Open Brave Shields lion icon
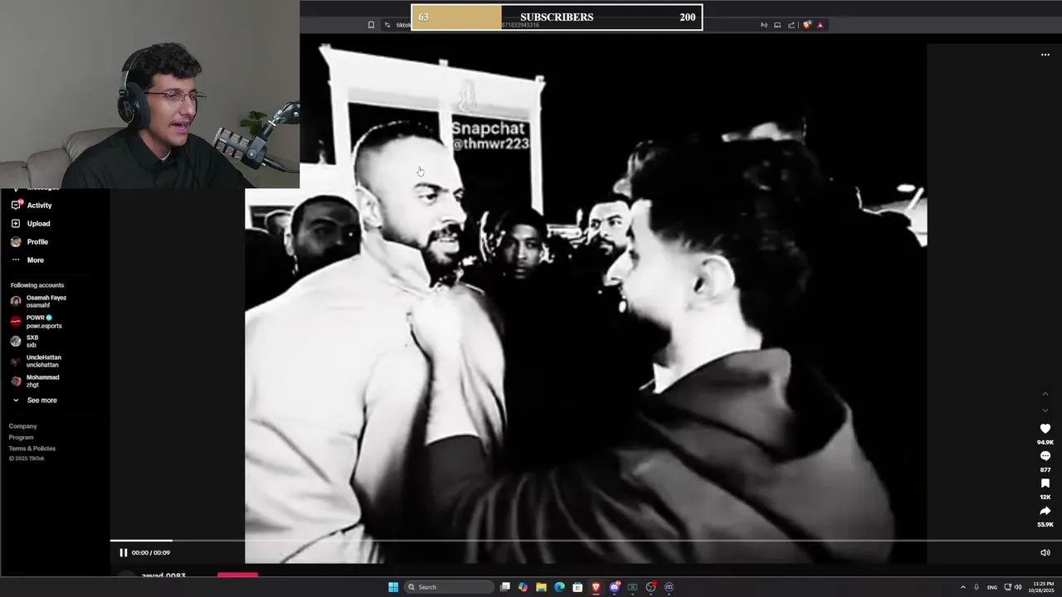1062x597 pixels. [806, 25]
